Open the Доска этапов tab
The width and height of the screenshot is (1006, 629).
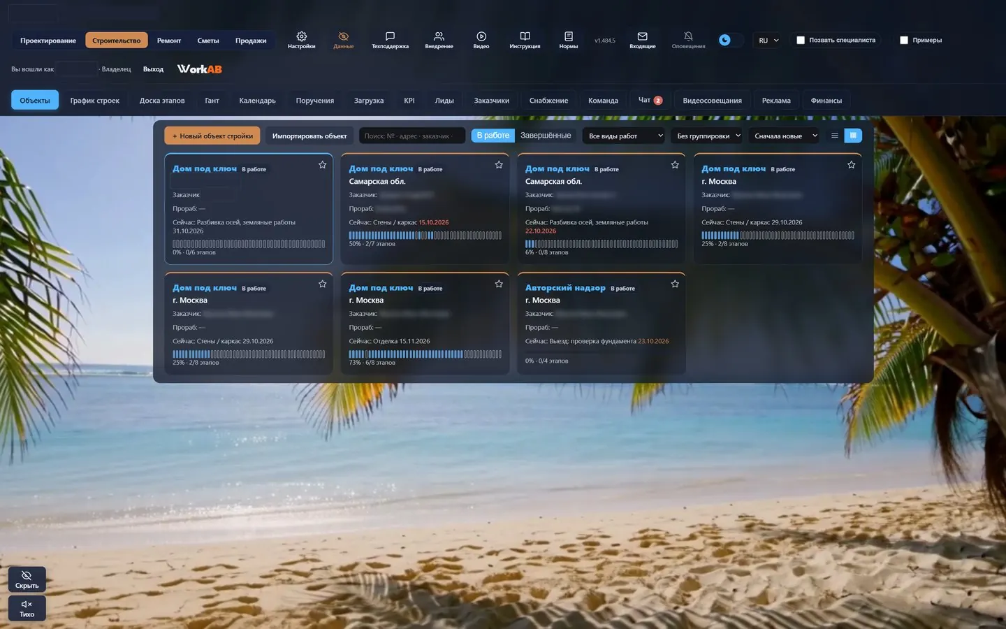coord(162,101)
